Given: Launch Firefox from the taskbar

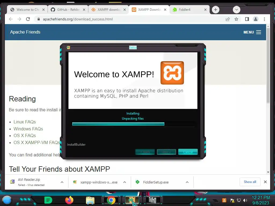Looking at the screenshot, I should (x=69, y=200).
